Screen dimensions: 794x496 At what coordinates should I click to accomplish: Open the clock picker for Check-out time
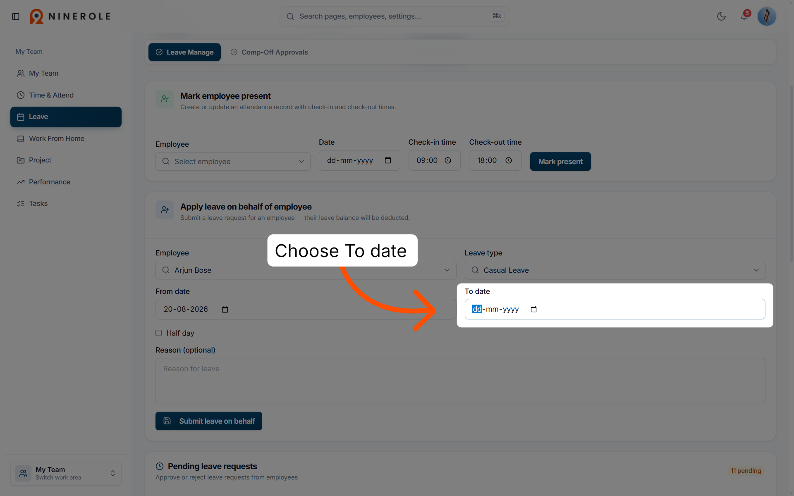point(509,160)
